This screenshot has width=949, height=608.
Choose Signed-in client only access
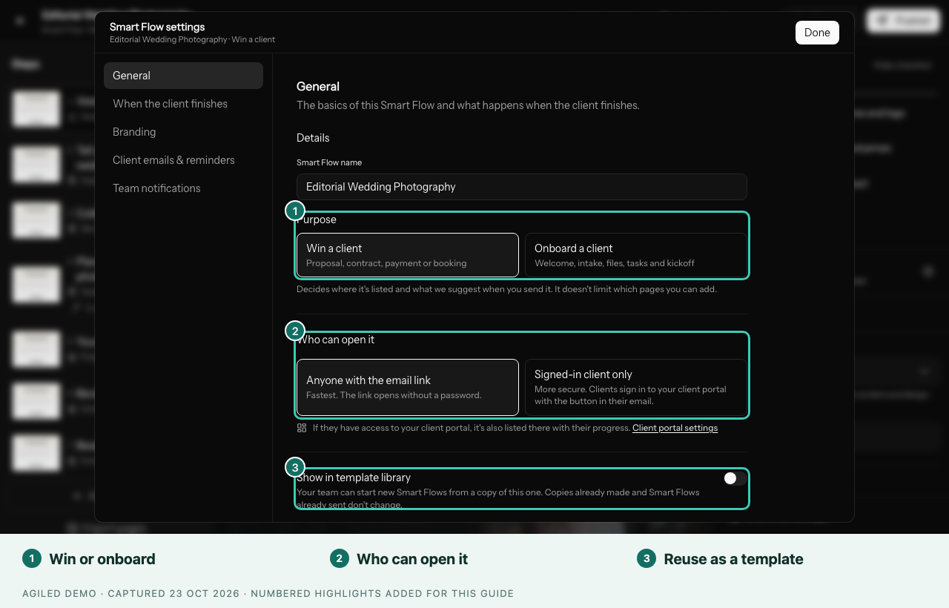[x=636, y=387]
